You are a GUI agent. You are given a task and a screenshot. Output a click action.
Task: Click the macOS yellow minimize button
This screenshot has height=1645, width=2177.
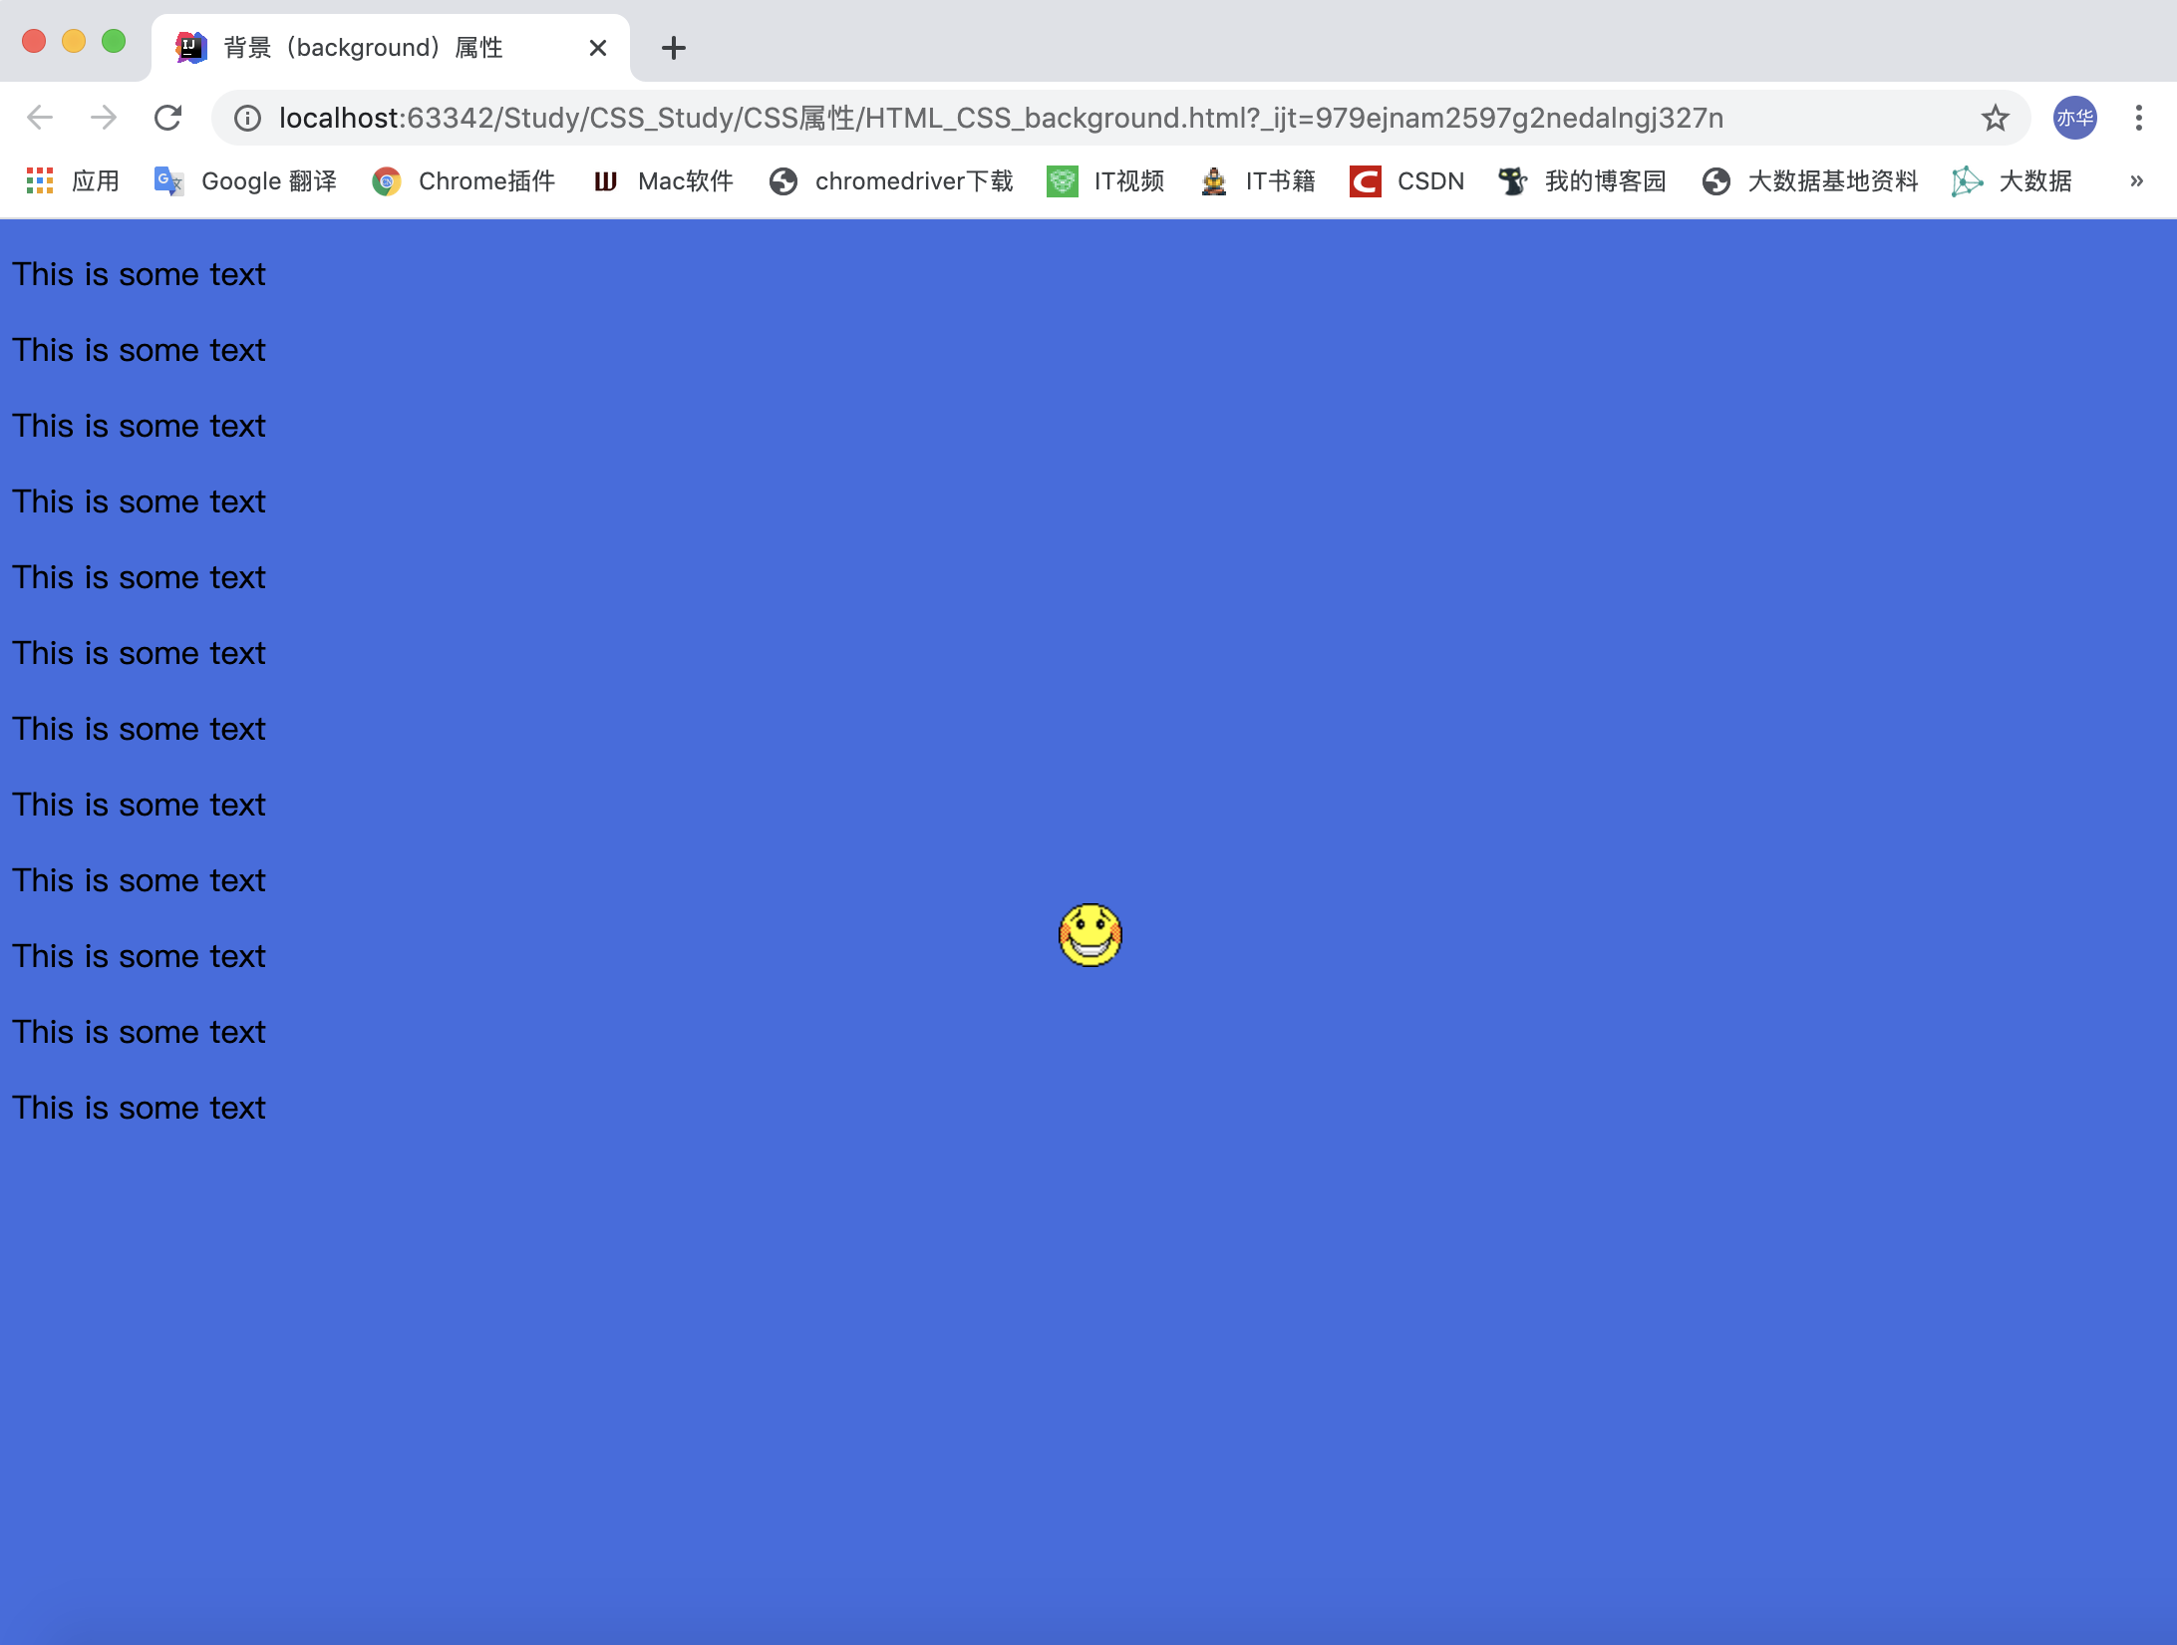pos(74,41)
